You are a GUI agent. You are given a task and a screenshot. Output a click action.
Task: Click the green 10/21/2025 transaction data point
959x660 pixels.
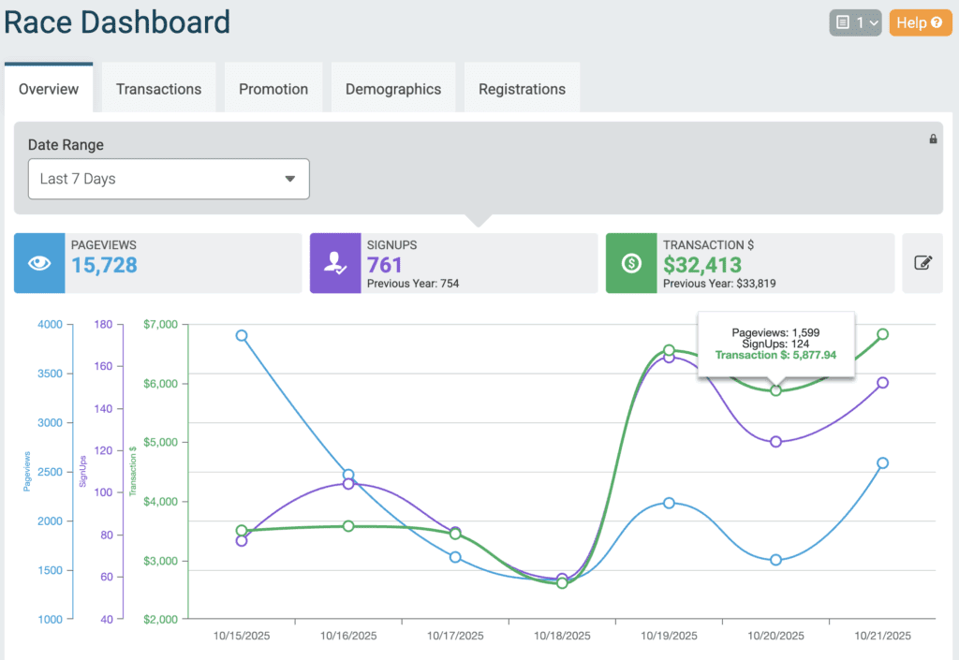(x=882, y=334)
